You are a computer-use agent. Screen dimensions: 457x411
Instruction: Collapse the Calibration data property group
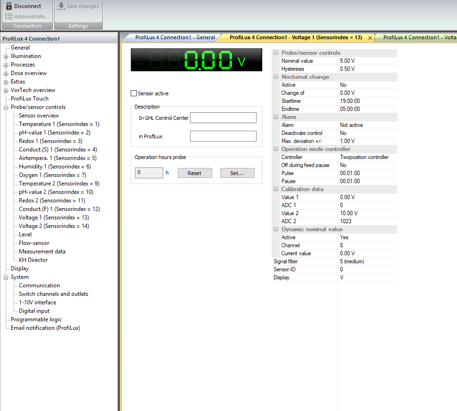click(275, 189)
